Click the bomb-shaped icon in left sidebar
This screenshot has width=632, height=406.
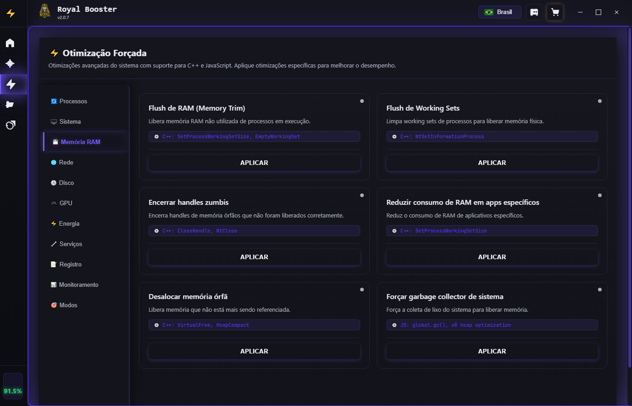[10, 125]
